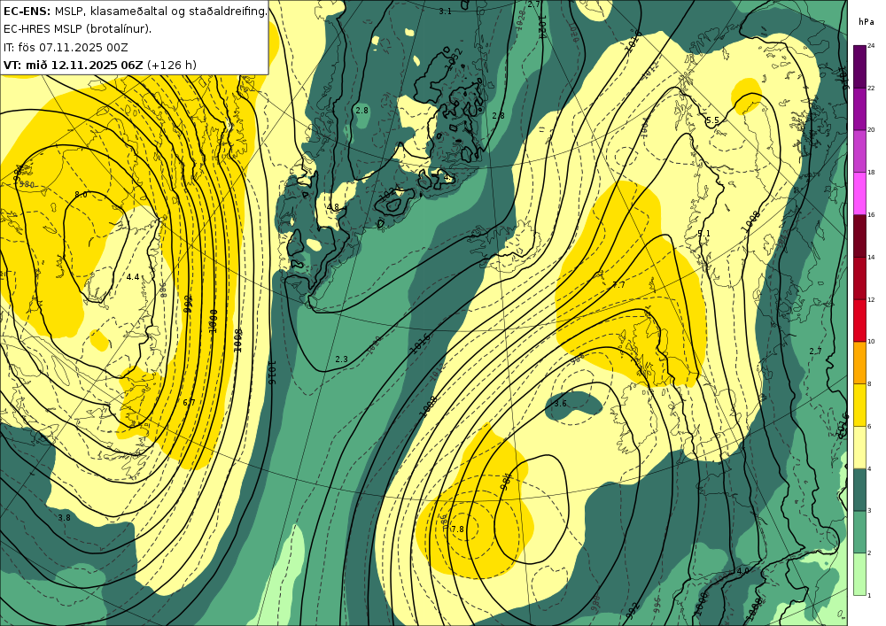Select the dark red 12–14 hPa colorbar segment
The width and height of the screenshot is (886, 626).
point(859,278)
